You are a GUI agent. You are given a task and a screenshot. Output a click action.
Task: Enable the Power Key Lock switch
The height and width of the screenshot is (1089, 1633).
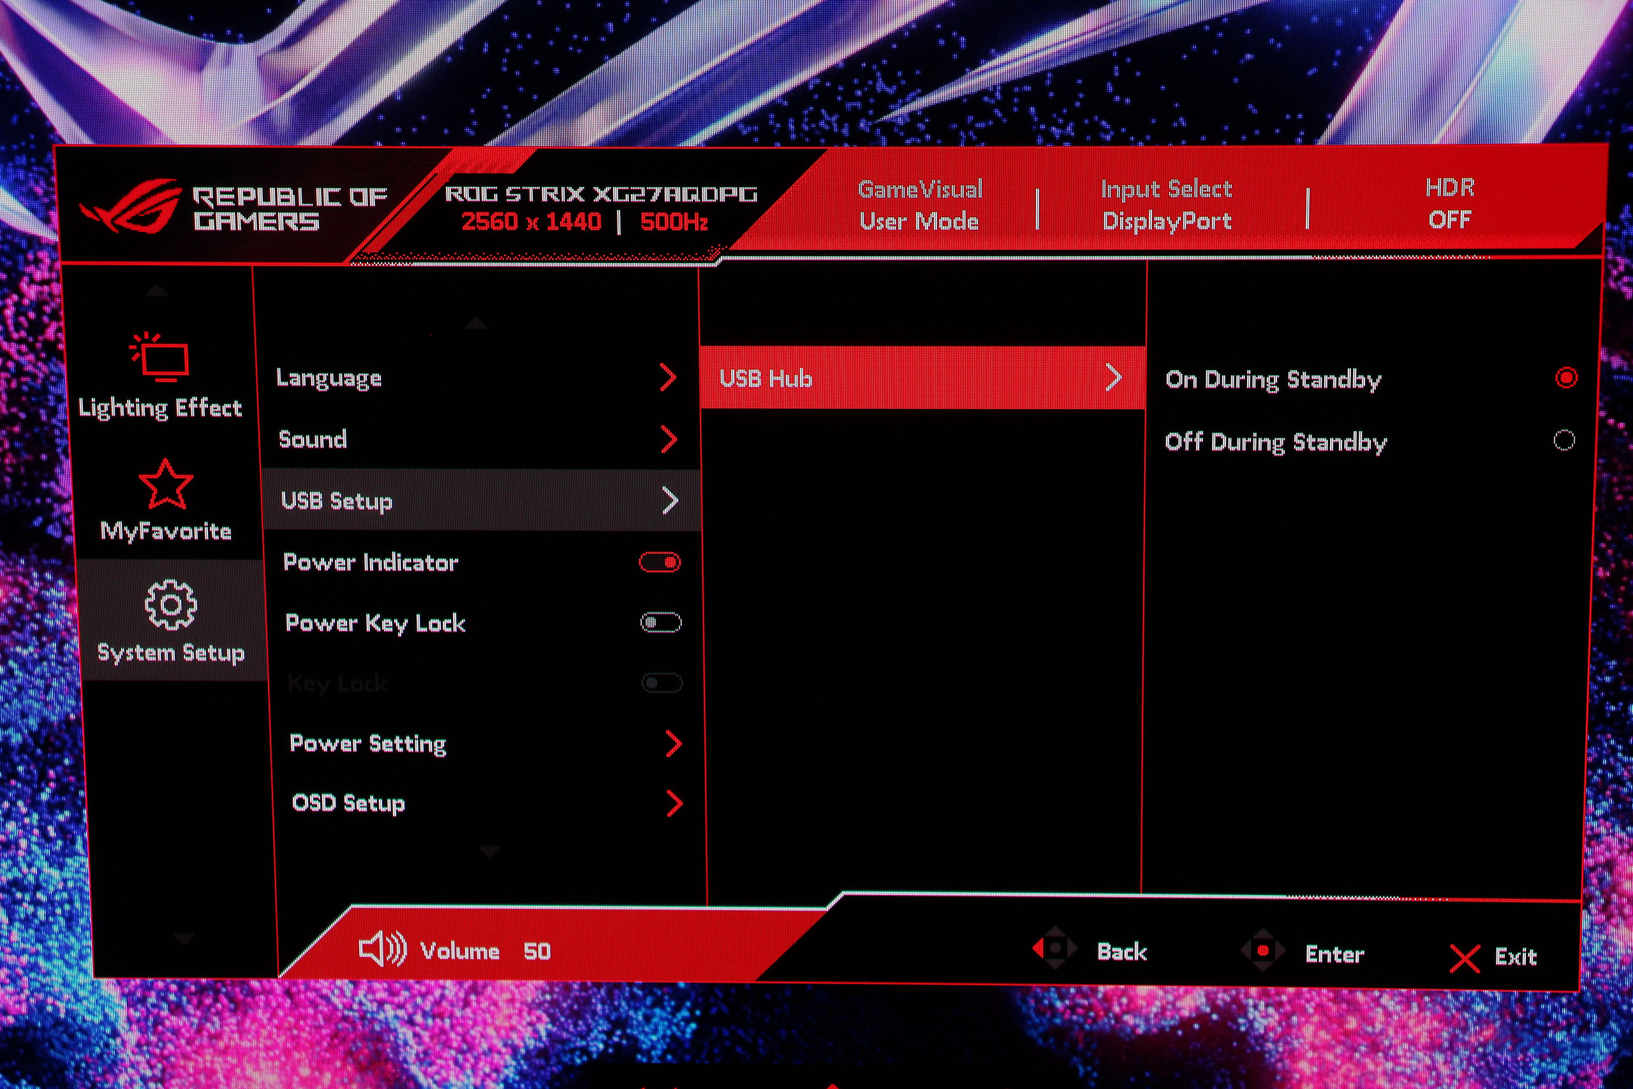[x=660, y=623]
